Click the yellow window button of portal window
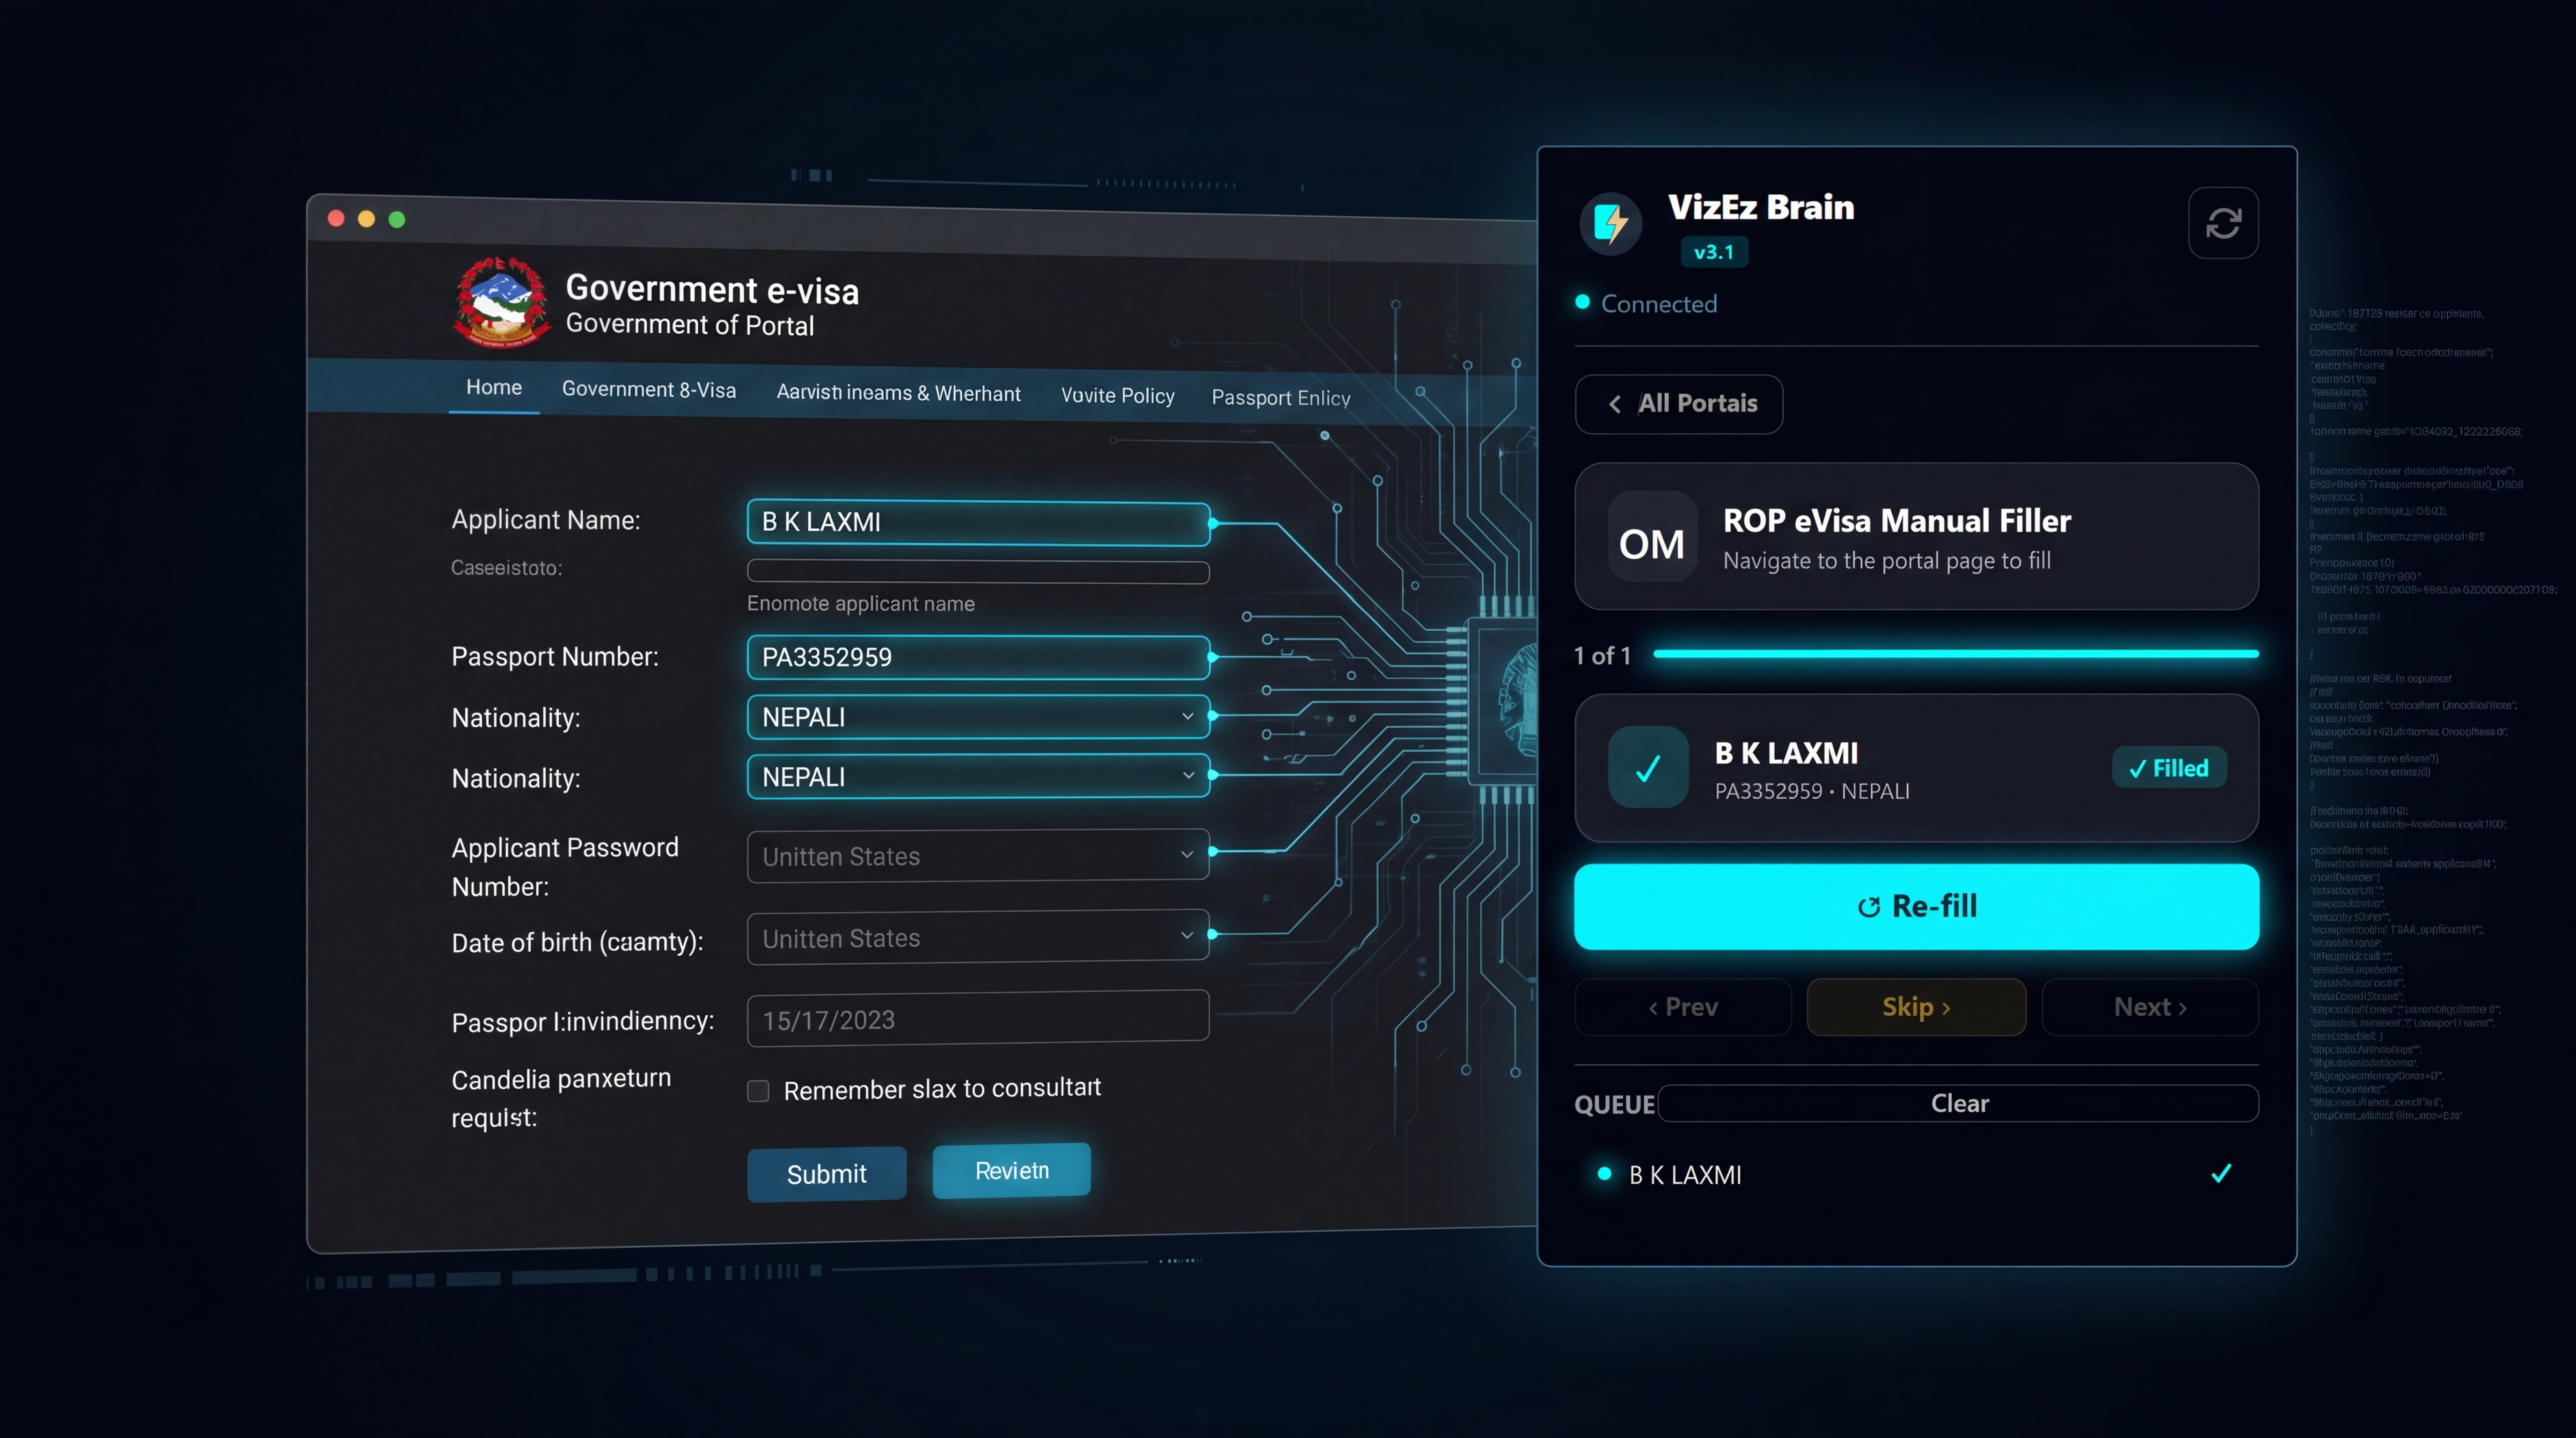Screen dimensions: 2576x1438 tap(367, 219)
